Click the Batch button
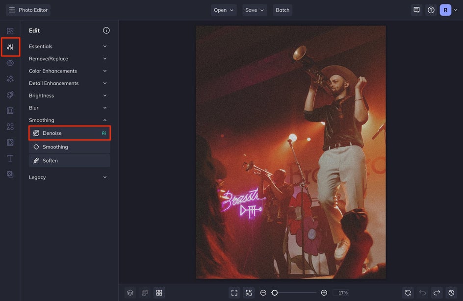This screenshot has width=463, height=301. pos(283,10)
